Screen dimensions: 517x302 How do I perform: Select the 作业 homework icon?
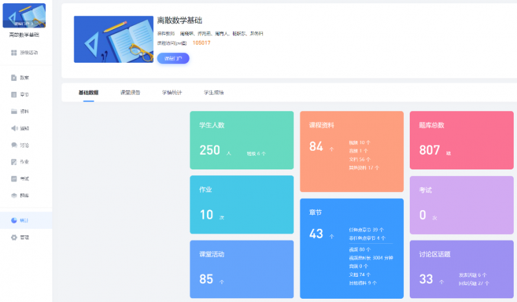14,162
